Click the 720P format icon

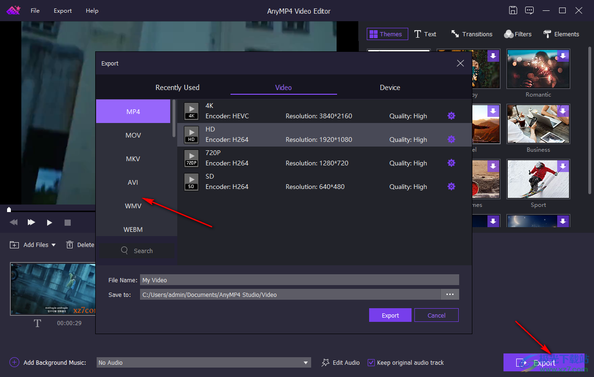coord(191,158)
